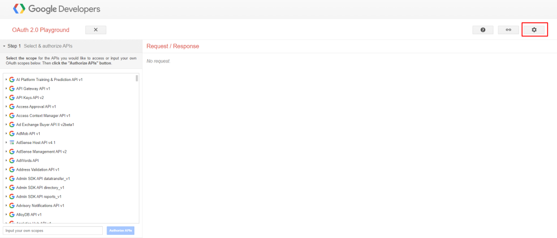This screenshot has width=557, height=238.
Task: Open the OAuth 2.0 configuration gear icon
Action: pos(534,30)
